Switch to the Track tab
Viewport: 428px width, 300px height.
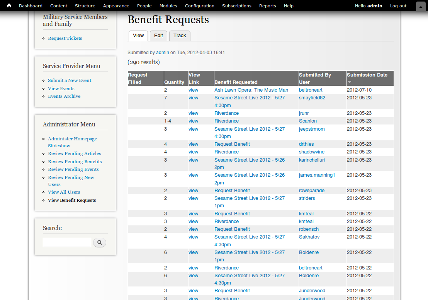pyautogui.click(x=180, y=36)
